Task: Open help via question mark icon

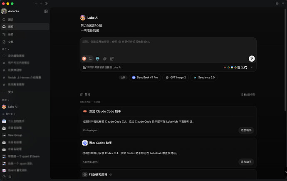Action: [x=4, y=177]
